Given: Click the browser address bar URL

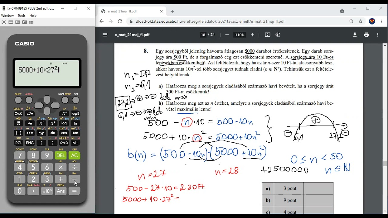Looking at the screenshot, I should (210, 21).
